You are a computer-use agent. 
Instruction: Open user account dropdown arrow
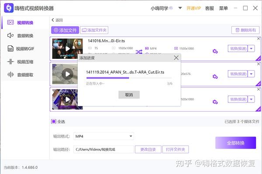tap(180, 8)
